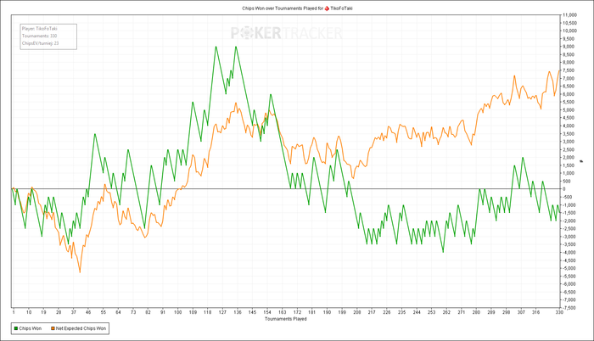
Task: Click "Player: TikoFoTaki" in the info box
Action: (39, 29)
